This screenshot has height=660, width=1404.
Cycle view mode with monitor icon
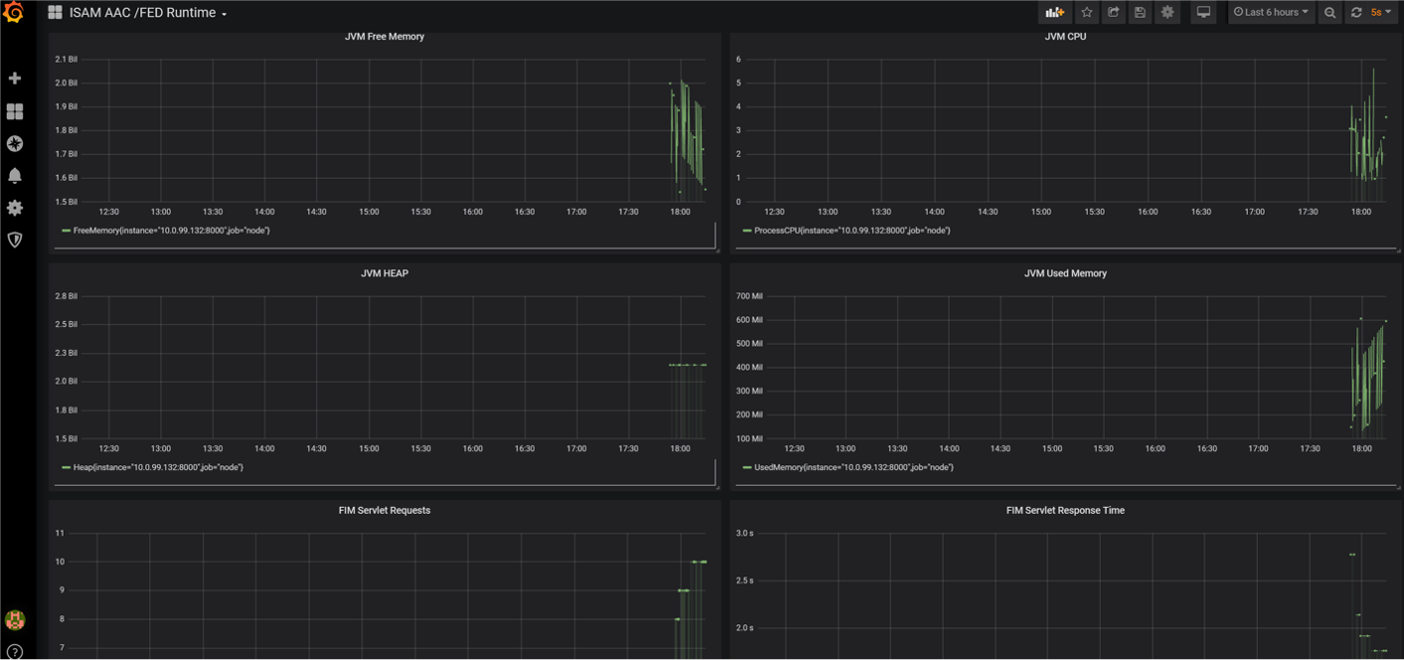coord(1203,12)
